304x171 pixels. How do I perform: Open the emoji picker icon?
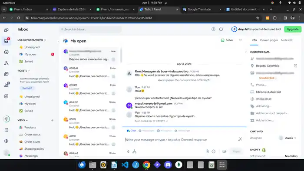pos(214,151)
